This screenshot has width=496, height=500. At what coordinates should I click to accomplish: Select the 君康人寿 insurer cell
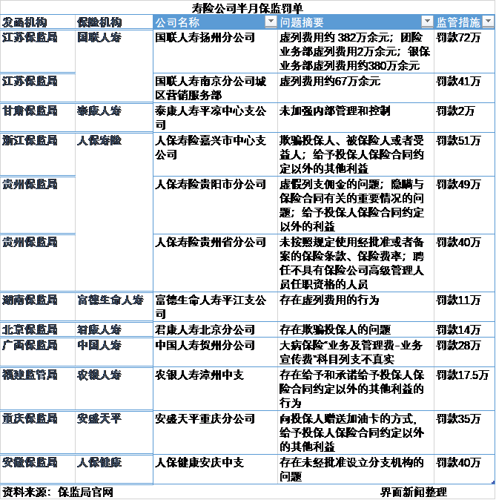click(114, 329)
